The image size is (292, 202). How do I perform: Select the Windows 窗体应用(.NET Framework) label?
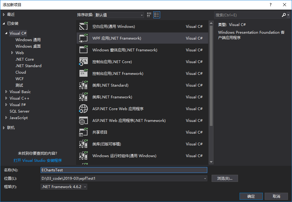click(125, 50)
